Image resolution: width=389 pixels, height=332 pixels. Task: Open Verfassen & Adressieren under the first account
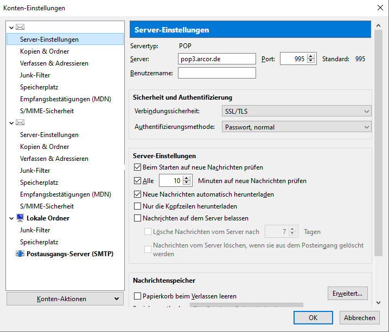pyautogui.click(x=54, y=63)
